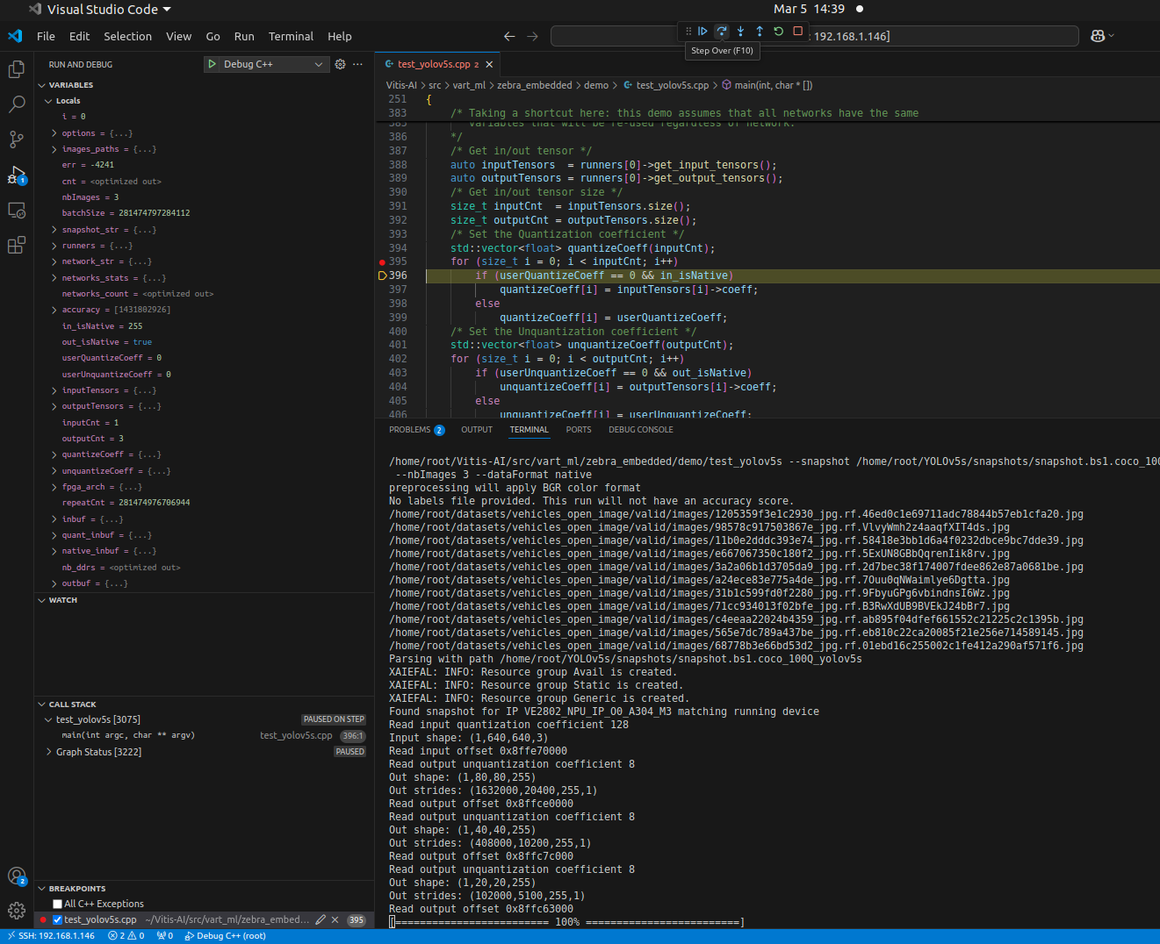Open Source Control view
This screenshot has width=1160, height=944.
tap(16, 139)
